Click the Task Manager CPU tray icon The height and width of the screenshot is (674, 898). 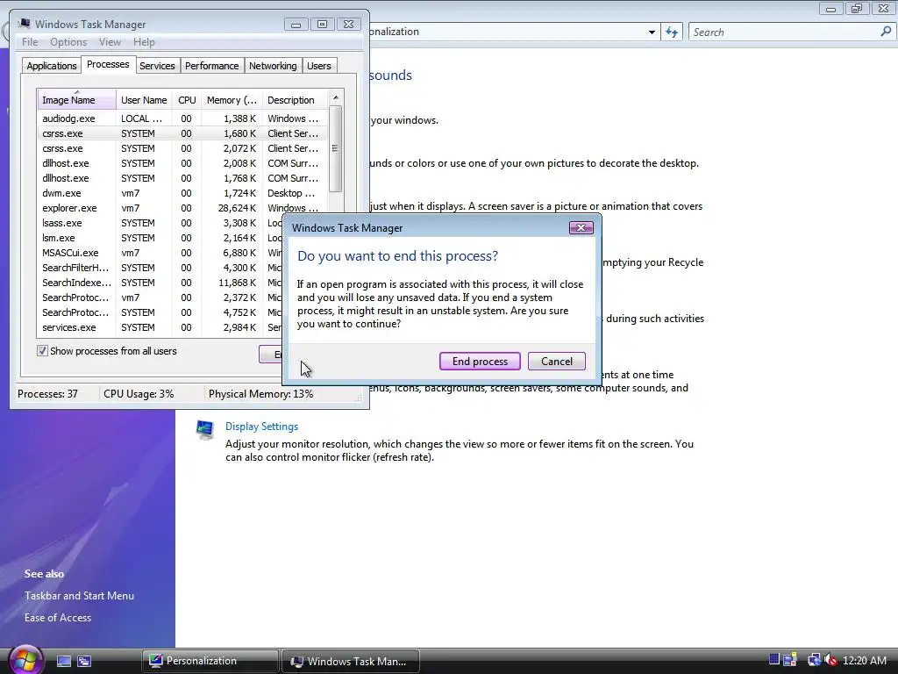point(773,660)
